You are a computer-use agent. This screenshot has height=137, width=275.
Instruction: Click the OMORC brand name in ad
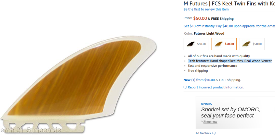(x=207, y=104)
